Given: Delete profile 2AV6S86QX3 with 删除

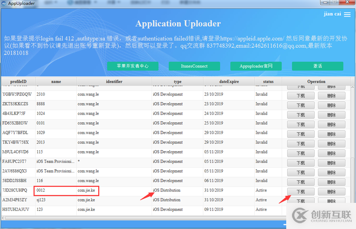Looking at the screenshot, I should [331, 172].
